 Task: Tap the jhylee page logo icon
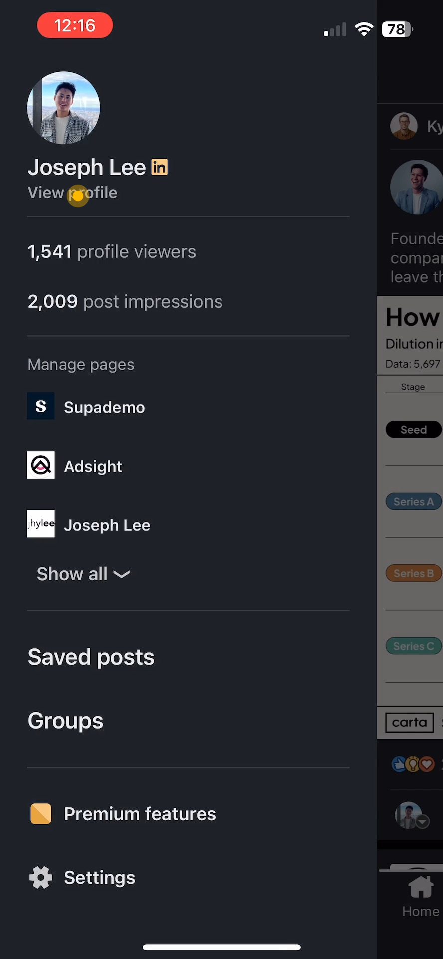pos(41,524)
